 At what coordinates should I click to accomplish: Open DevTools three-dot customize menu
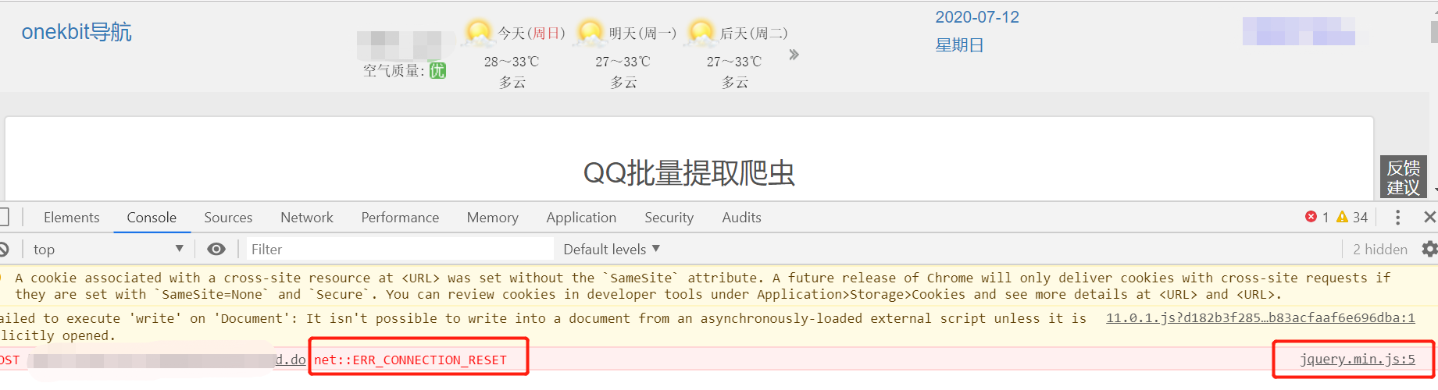1397,218
